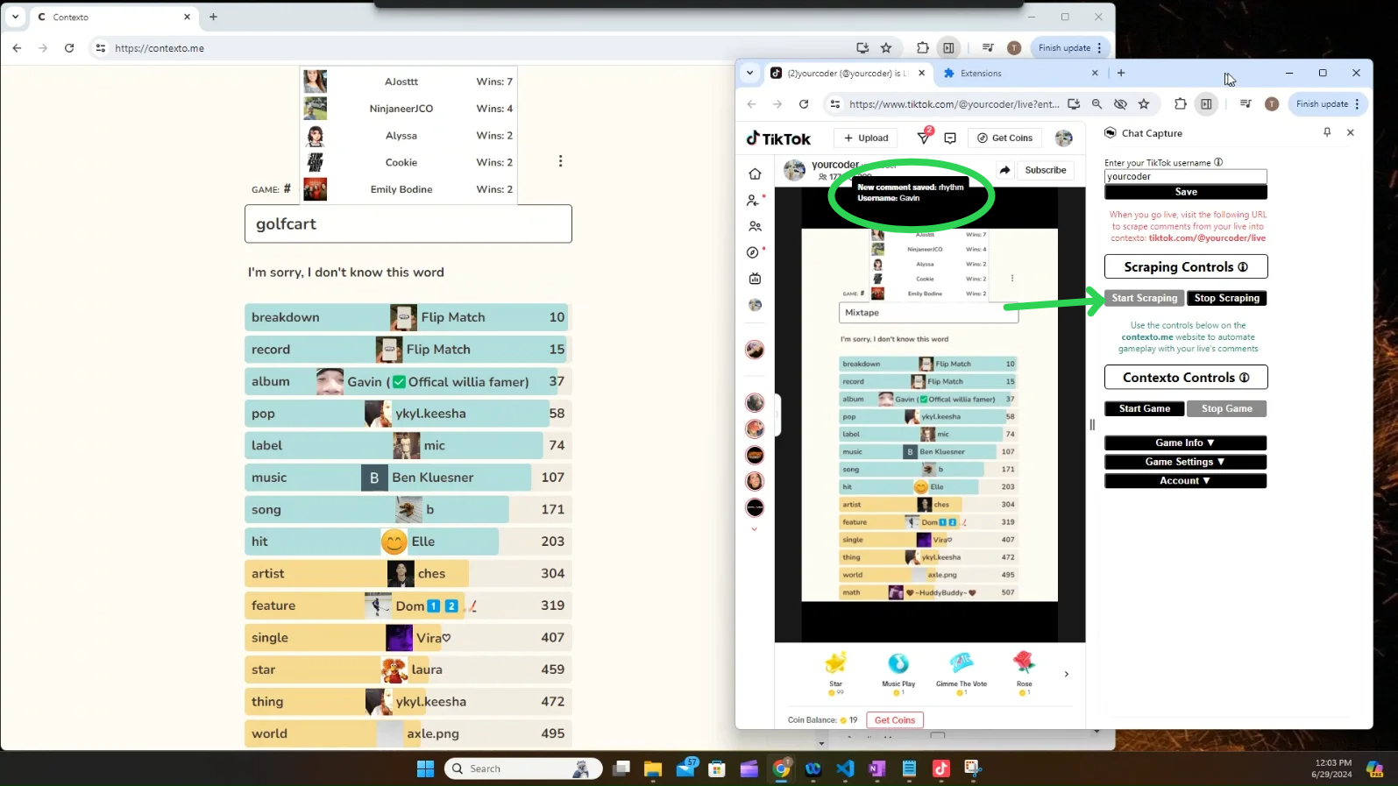Open Contexto three-dot game menu
Image resolution: width=1398 pixels, height=786 pixels.
[561, 161]
